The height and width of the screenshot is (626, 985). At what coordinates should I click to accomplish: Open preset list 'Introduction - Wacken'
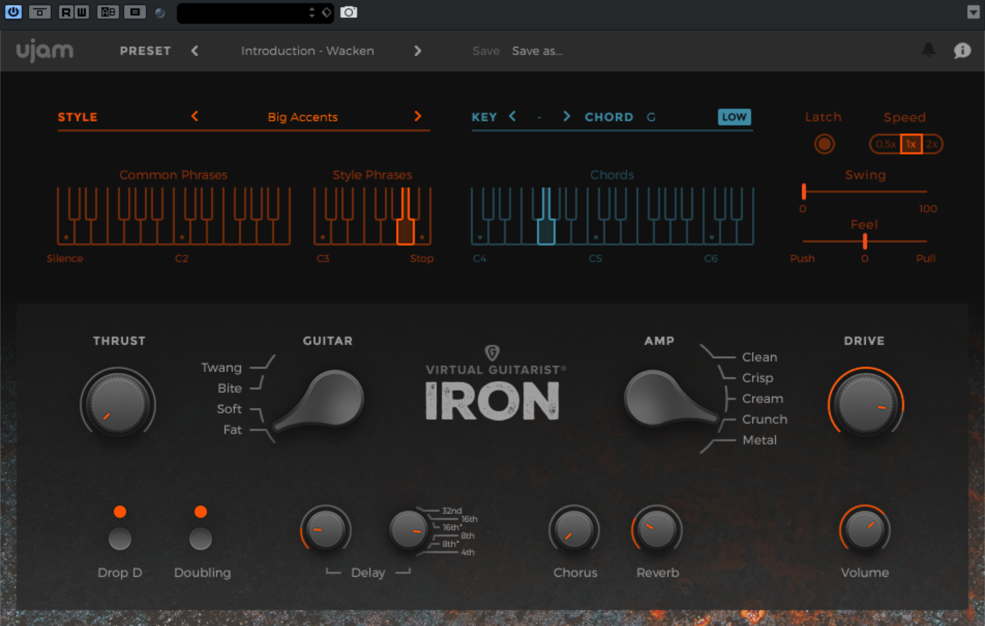pyautogui.click(x=308, y=50)
